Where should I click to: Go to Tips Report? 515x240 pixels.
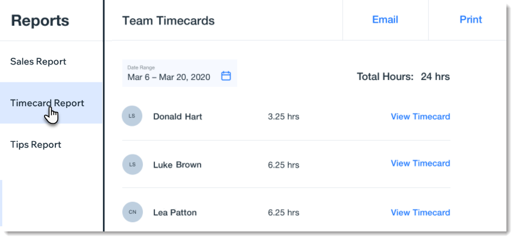36,145
